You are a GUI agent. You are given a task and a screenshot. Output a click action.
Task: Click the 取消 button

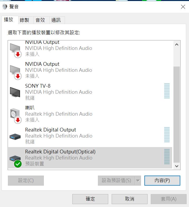click(130, 199)
